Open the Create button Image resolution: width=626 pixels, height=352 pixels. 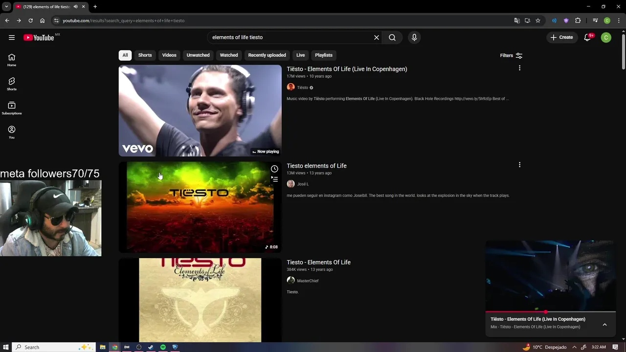[561, 37]
